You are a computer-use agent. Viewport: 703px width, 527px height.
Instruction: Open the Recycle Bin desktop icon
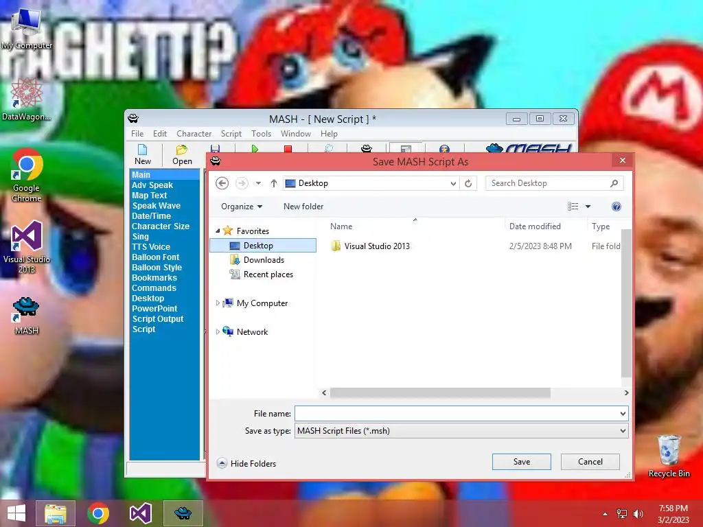click(x=669, y=456)
